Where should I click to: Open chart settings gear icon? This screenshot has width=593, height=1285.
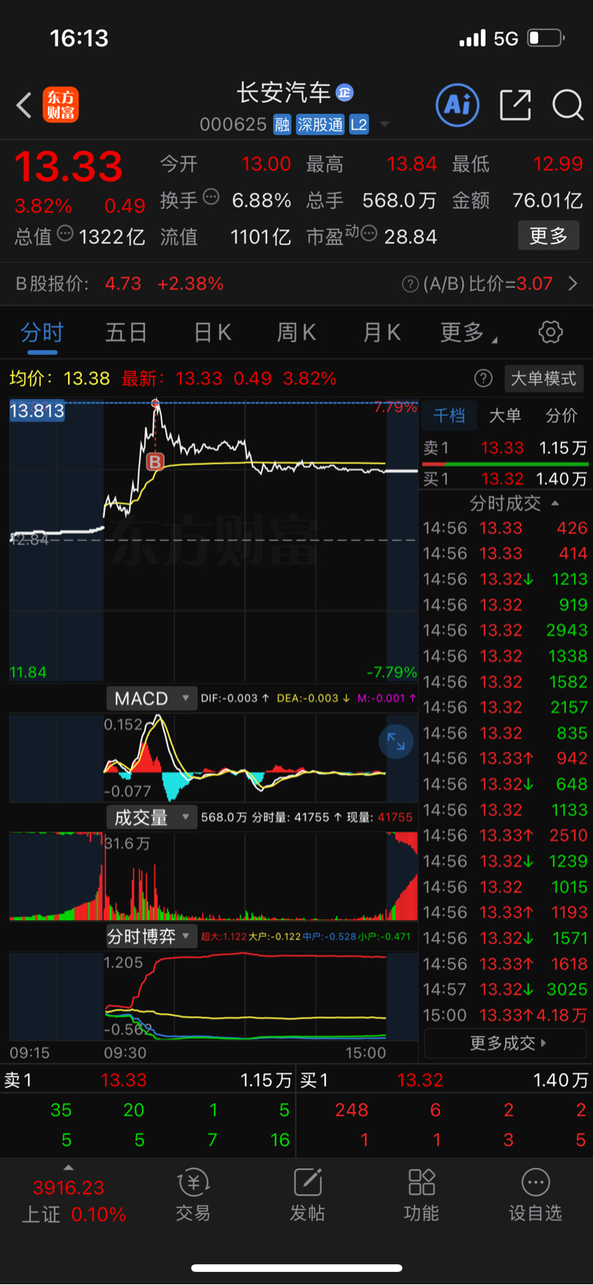pyautogui.click(x=551, y=332)
